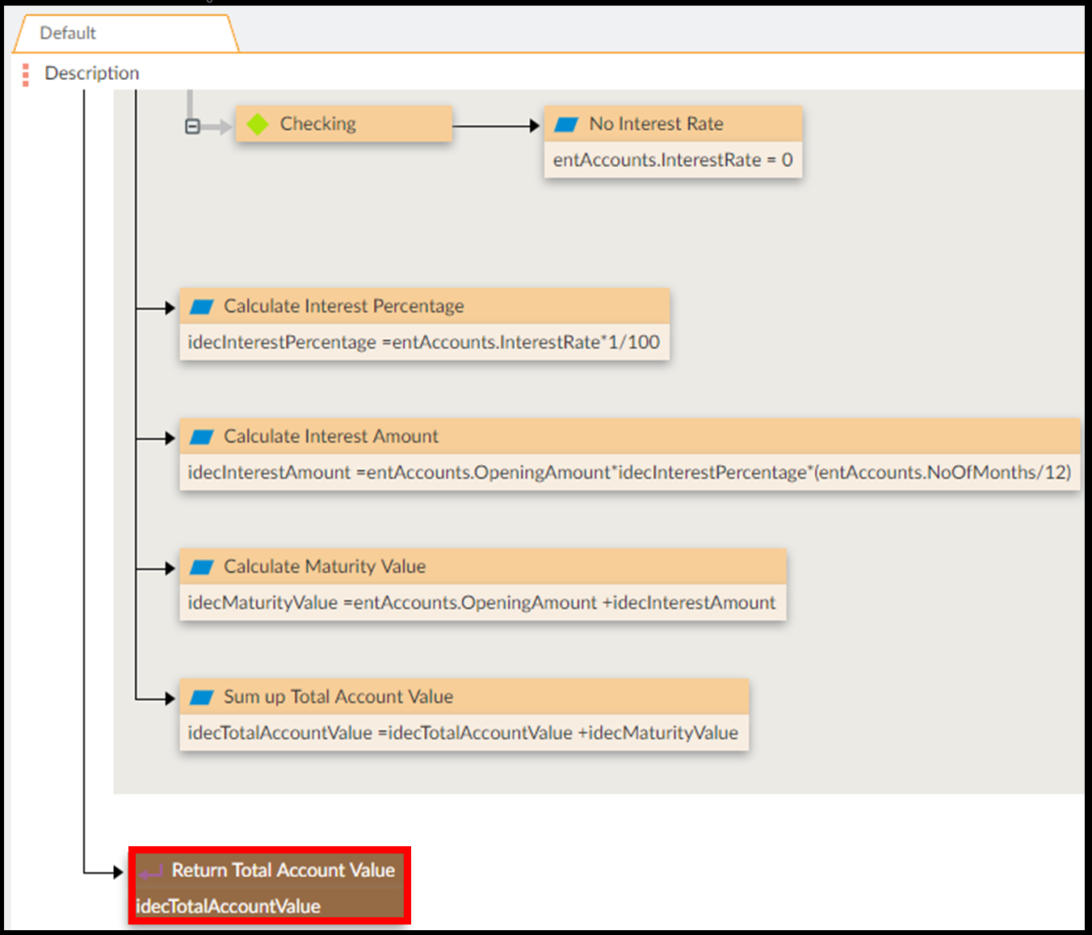The height and width of the screenshot is (935, 1092).
Task: Switch to the Default tab
Action: 126,33
